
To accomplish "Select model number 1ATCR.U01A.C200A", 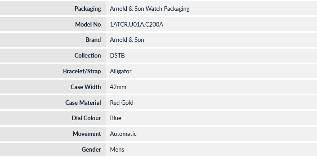I will [136, 24].
